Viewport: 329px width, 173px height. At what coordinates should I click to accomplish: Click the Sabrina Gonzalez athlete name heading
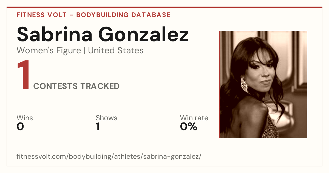point(103,35)
